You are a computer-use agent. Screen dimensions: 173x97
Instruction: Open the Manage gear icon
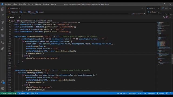point(3,88)
